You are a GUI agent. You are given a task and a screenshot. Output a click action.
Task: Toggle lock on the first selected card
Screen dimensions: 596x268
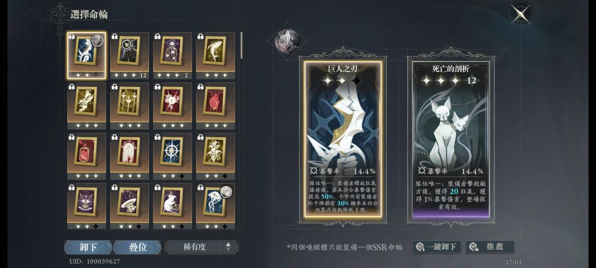pos(72,37)
